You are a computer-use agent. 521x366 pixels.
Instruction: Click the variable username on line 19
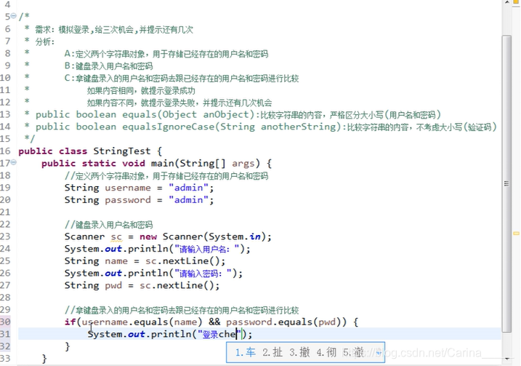[x=128, y=188]
